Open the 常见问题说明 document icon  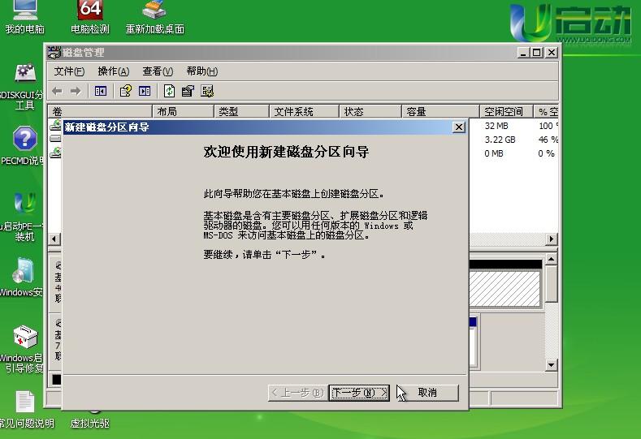[x=25, y=409]
